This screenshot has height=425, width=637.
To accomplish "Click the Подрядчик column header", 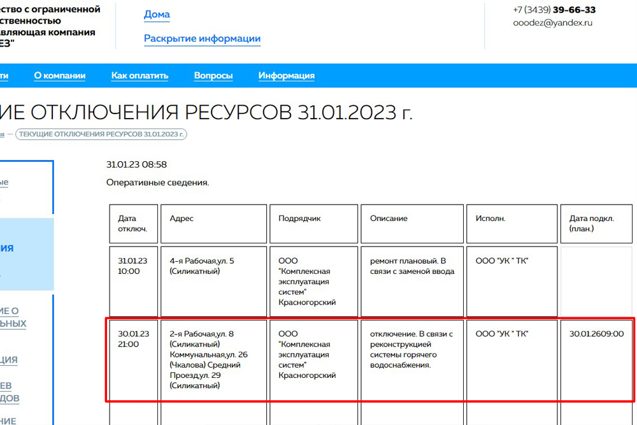I will click(x=313, y=224).
